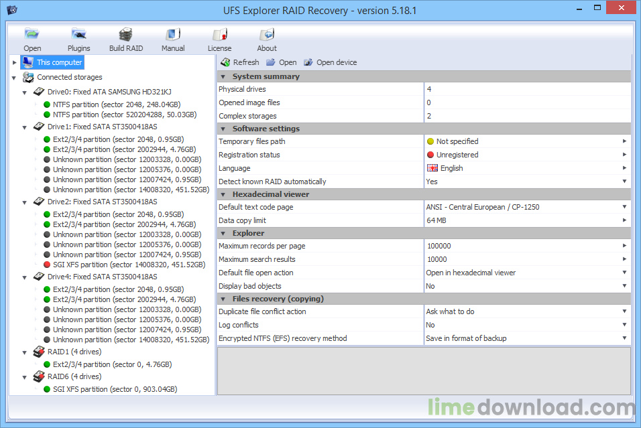This screenshot has width=641, height=428.
Task: Open the License toolbar icon
Action: point(219,34)
